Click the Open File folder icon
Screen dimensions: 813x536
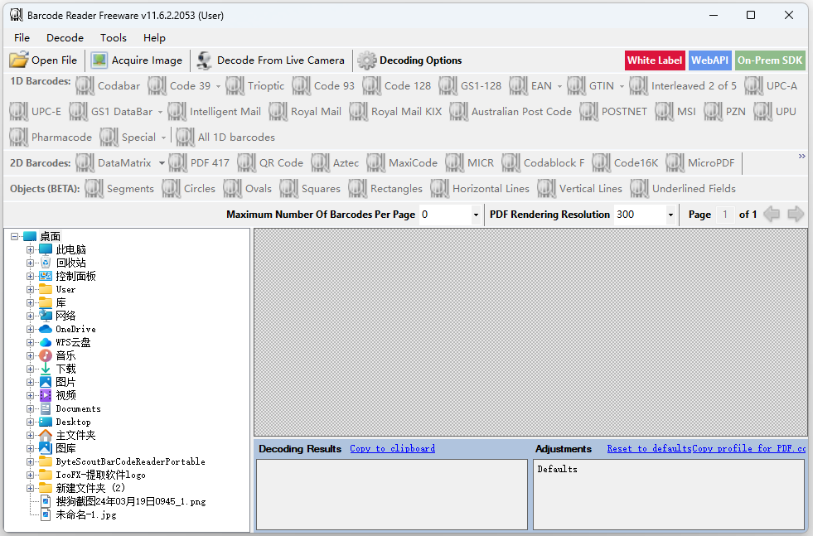[19, 60]
